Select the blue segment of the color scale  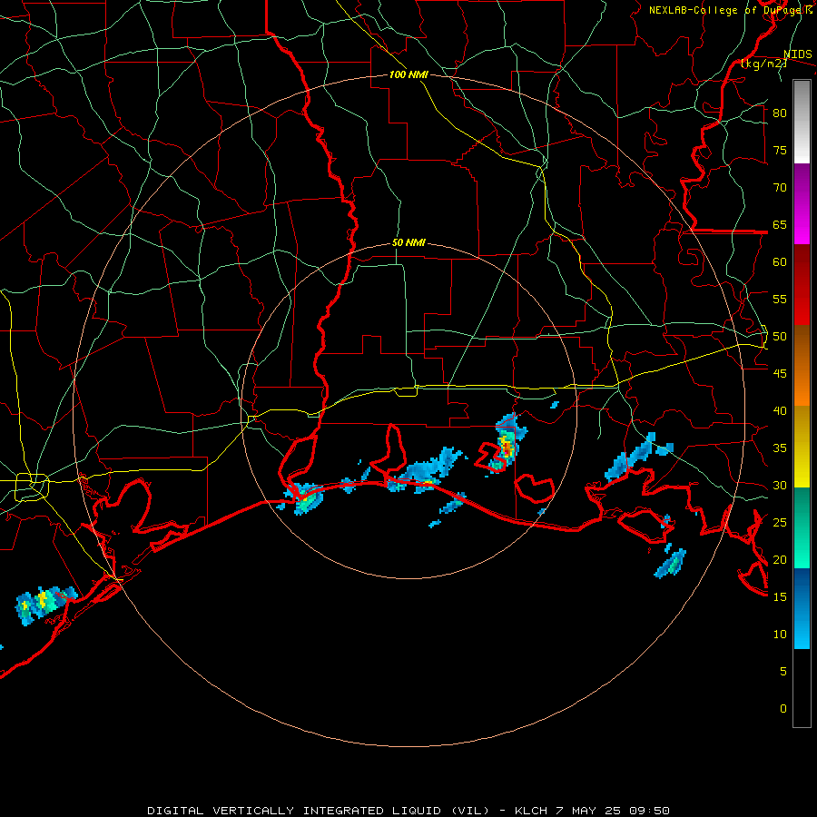(x=802, y=608)
